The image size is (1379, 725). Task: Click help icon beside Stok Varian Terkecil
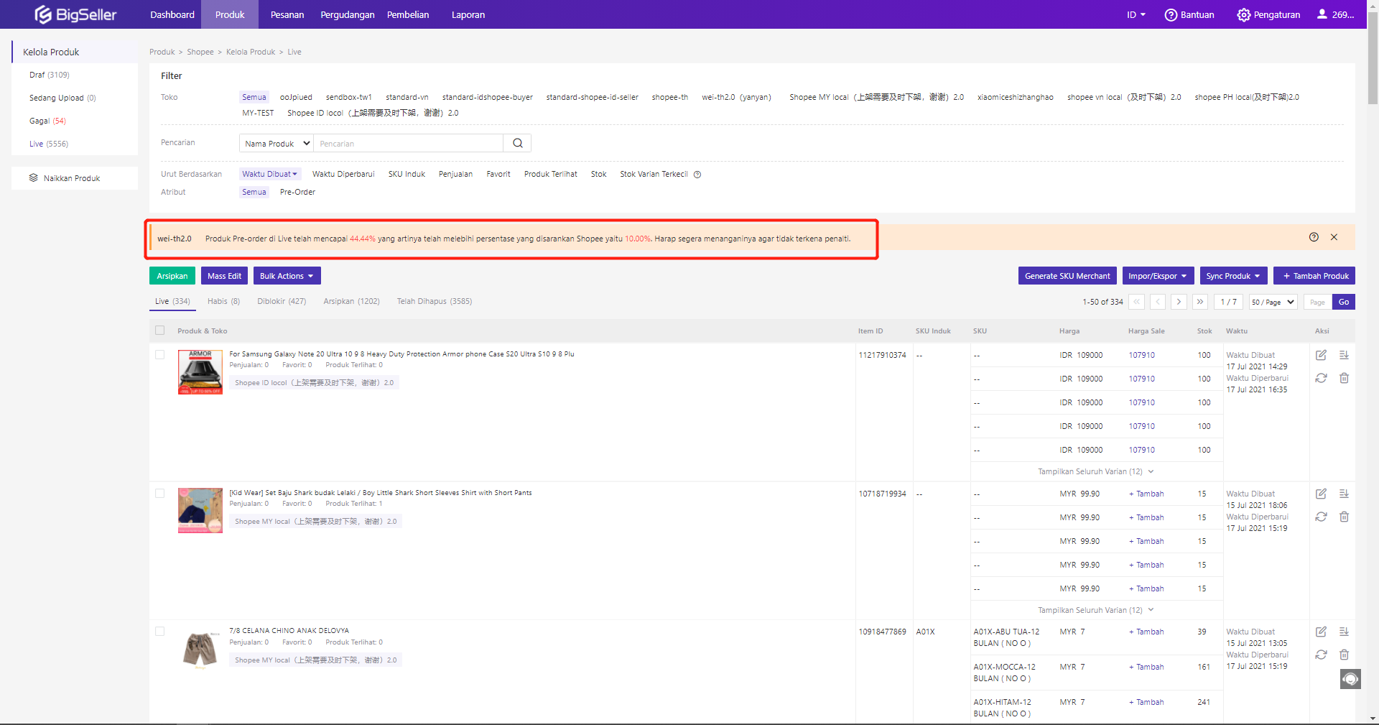point(697,175)
